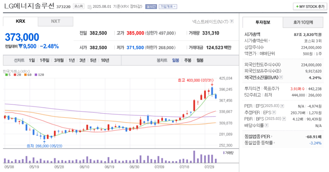Open the PBR BPS help icon
The height and width of the screenshot is (172, 329).
[284, 119]
